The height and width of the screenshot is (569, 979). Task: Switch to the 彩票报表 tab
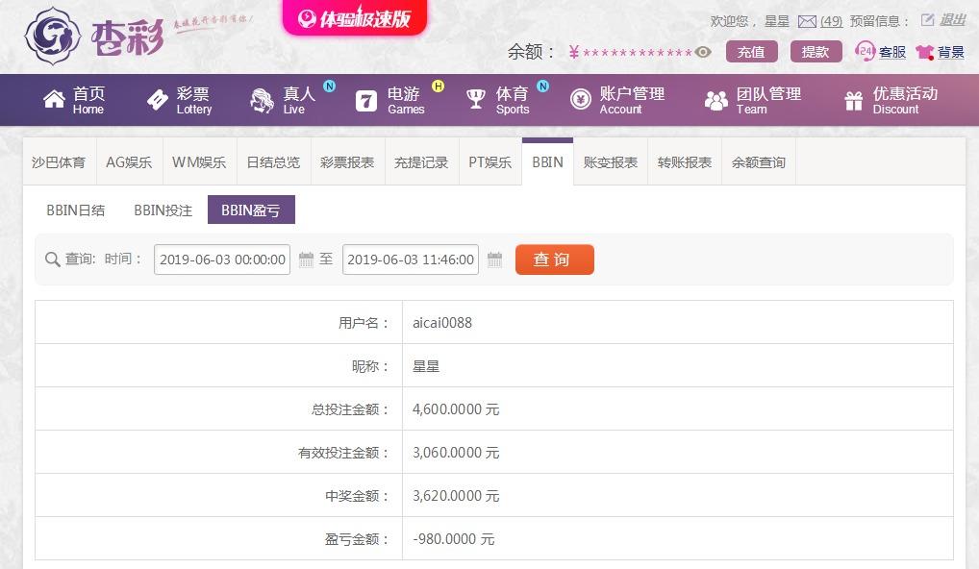(347, 162)
